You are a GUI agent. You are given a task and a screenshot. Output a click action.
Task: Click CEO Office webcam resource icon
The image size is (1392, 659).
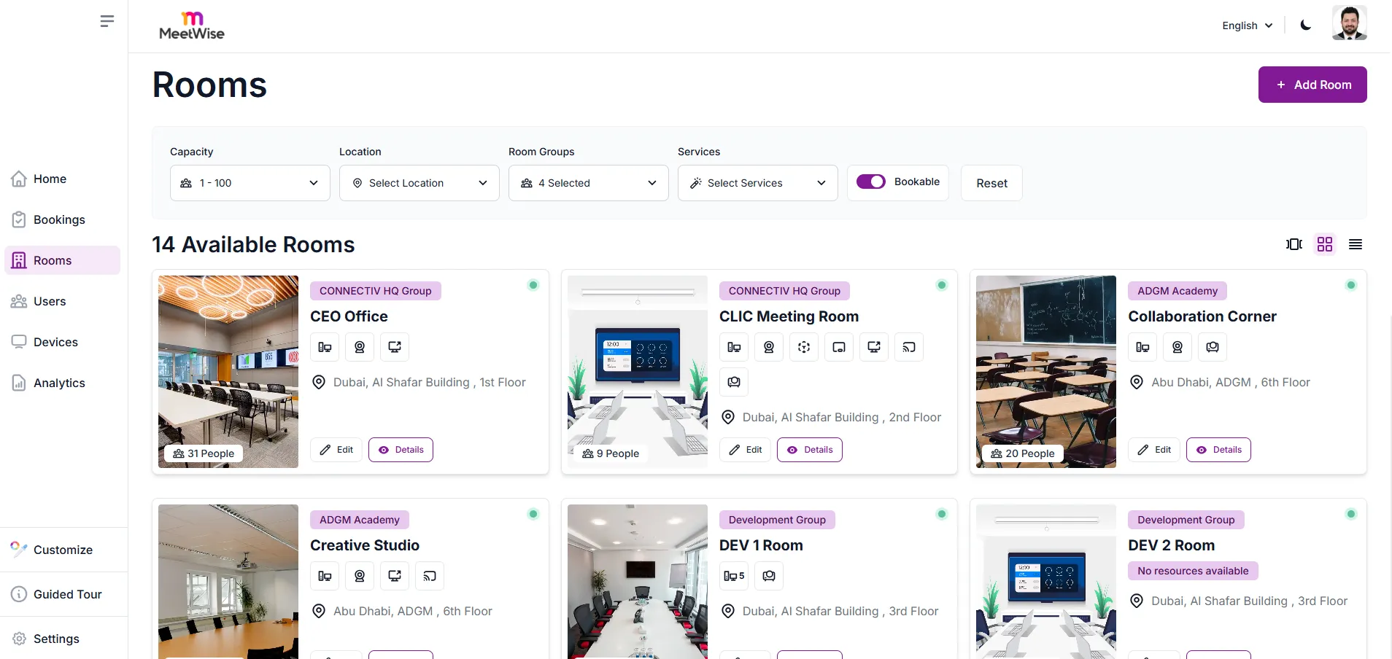tap(360, 347)
